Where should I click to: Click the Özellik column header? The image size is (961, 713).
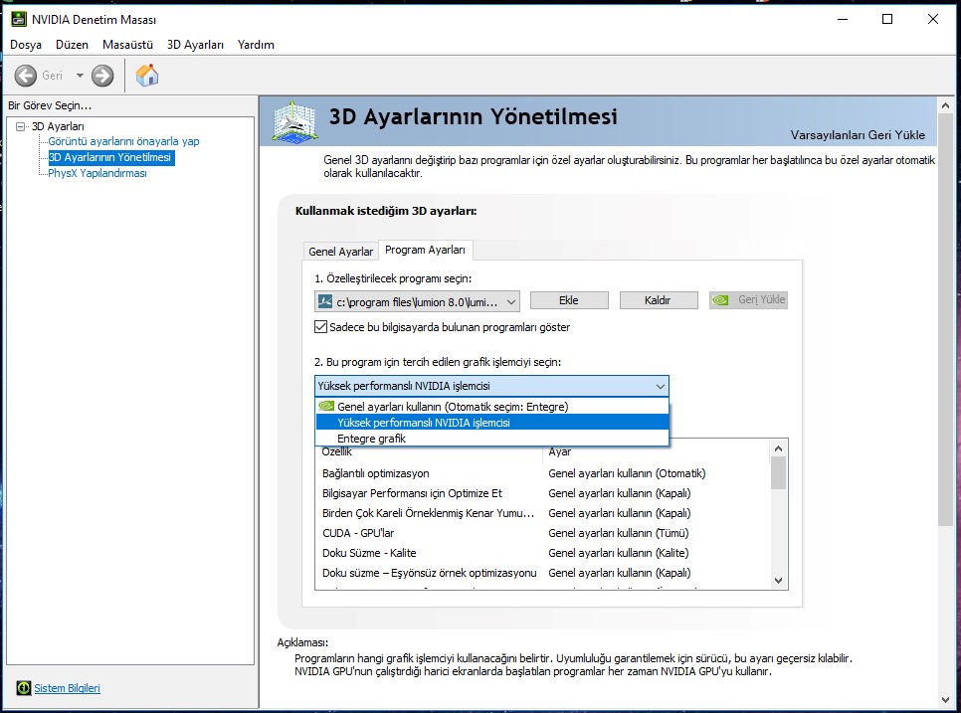click(x=337, y=451)
